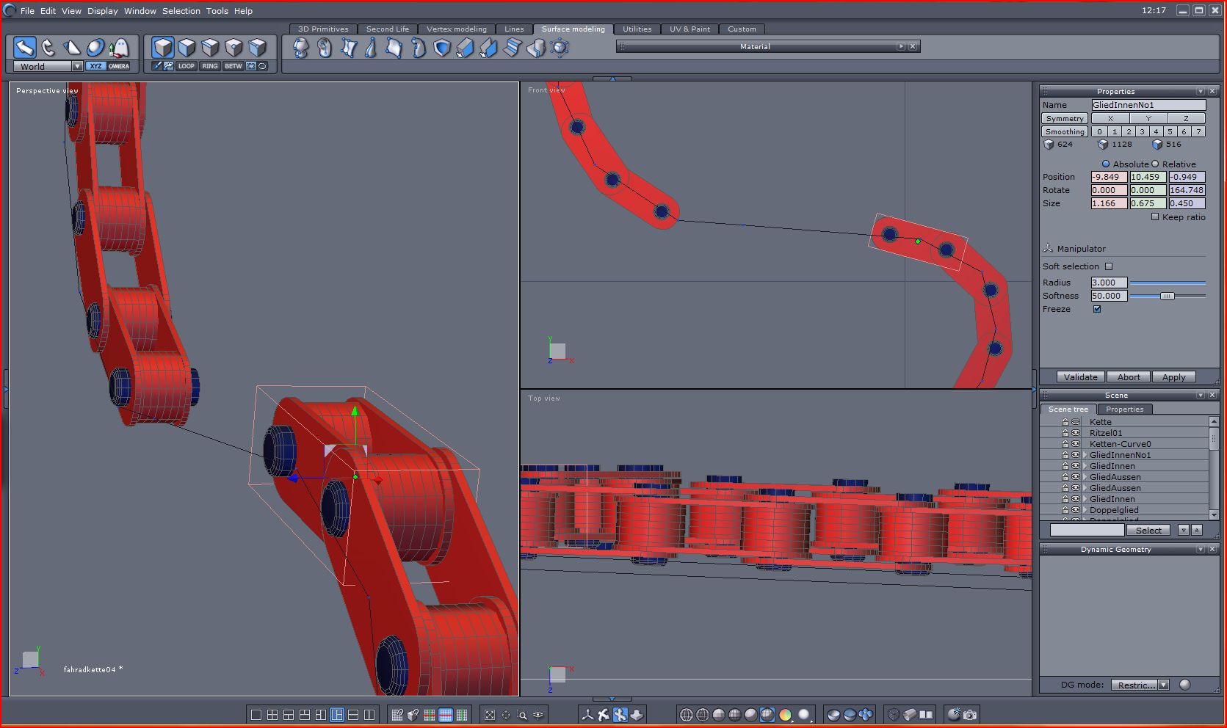Open the Tools menu

(217, 11)
